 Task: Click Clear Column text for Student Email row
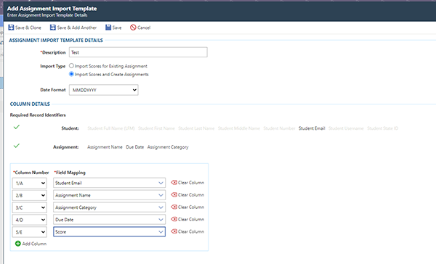[x=191, y=183]
